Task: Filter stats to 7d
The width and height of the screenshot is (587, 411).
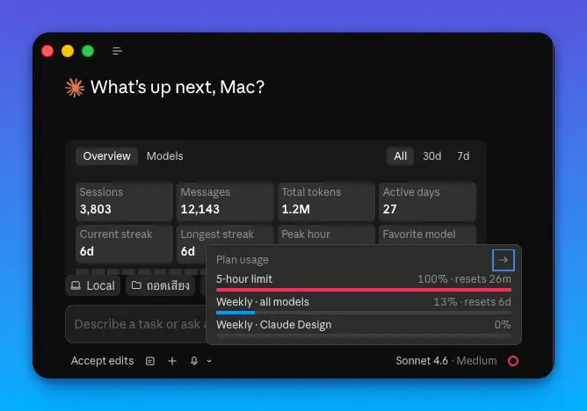Action: point(463,156)
